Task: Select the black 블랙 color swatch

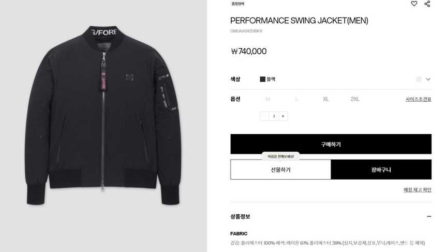Action: pyautogui.click(x=262, y=80)
